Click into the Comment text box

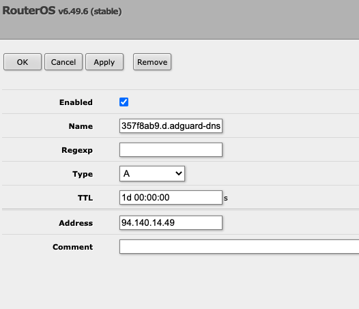click(x=240, y=246)
